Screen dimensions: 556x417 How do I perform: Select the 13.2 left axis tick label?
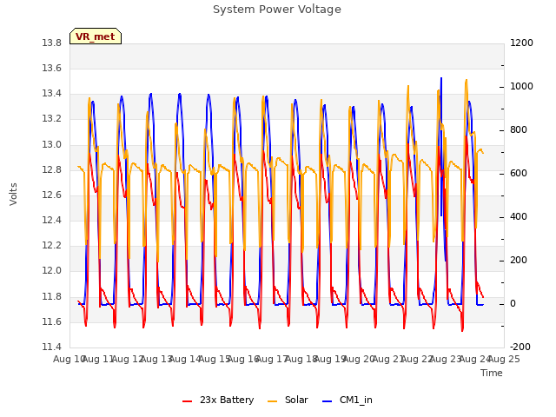52,119
